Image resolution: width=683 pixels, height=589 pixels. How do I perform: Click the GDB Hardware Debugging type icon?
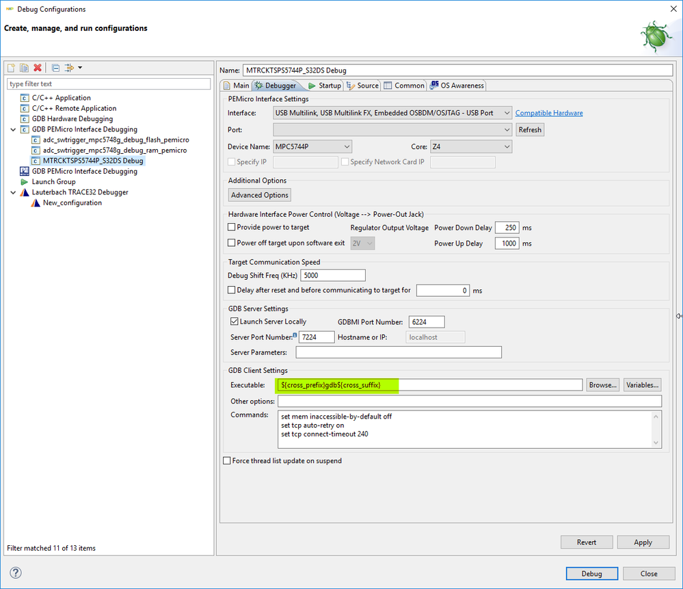(x=25, y=118)
